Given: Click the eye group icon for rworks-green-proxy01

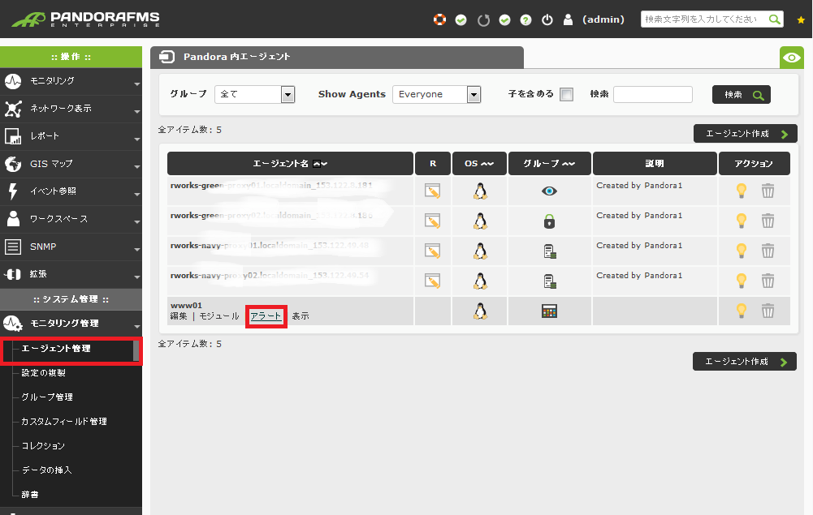Looking at the screenshot, I should pyautogui.click(x=549, y=191).
